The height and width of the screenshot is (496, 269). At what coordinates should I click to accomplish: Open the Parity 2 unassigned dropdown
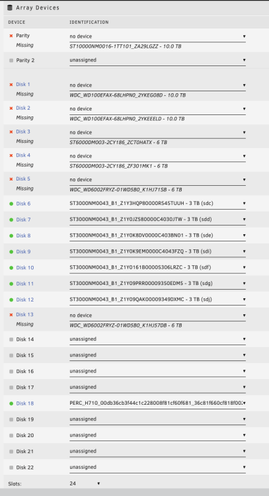(158, 60)
